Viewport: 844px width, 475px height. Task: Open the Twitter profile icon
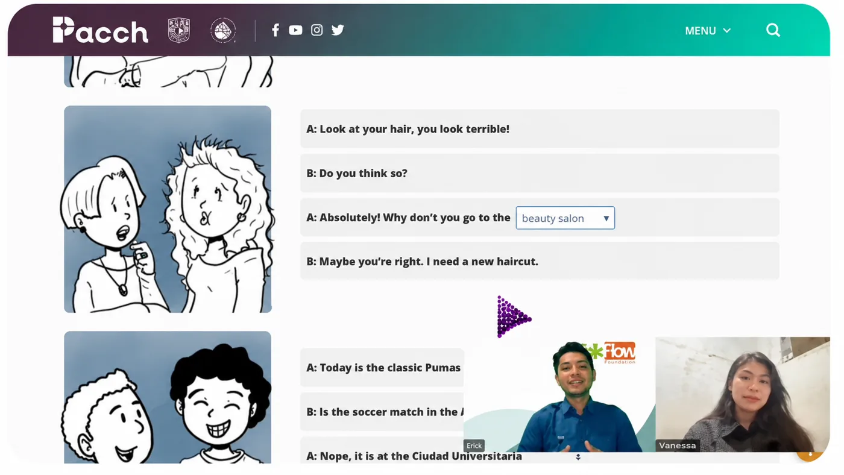pyautogui.click(x=338, y=30)
